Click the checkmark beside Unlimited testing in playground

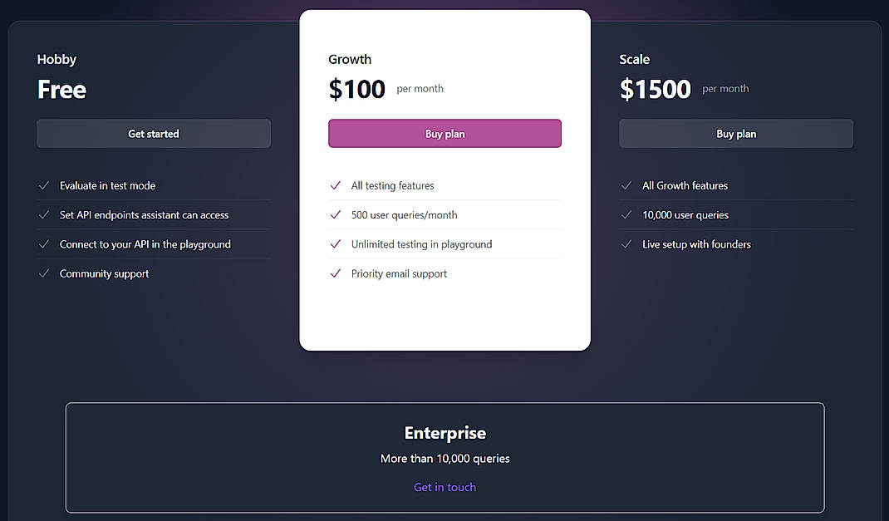pos(335,243)
